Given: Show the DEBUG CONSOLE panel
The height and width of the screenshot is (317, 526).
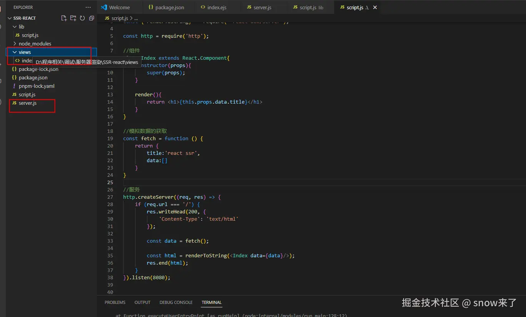Looking at the screenshot, I should [176, 302].
